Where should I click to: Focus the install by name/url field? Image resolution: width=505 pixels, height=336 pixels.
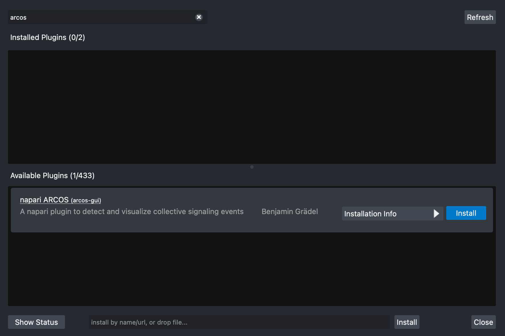pos(239,322)
